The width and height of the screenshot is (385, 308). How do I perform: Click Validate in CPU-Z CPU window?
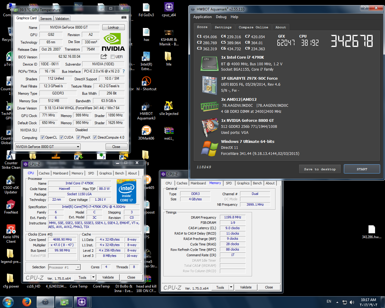pyautogui.click(x=108, y=277)
